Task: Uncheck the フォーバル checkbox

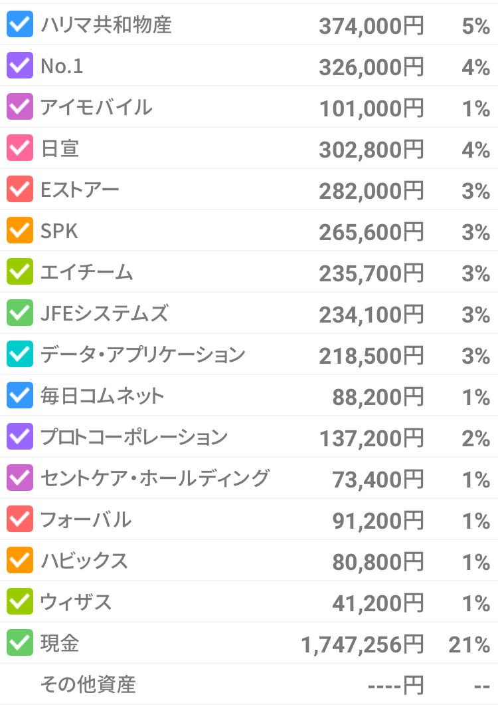Action: pyautogui.click(x=19, y=519)
